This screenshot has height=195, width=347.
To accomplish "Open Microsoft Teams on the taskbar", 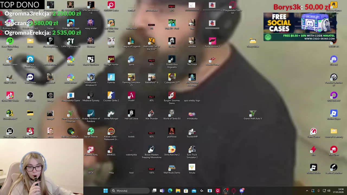I will [x=162, y=191].
